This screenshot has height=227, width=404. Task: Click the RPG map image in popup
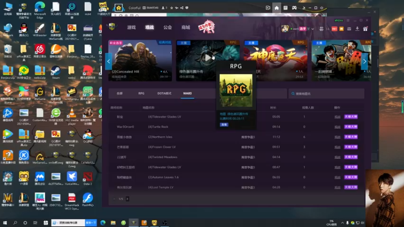pyautogui.click(x=236, y=90)
